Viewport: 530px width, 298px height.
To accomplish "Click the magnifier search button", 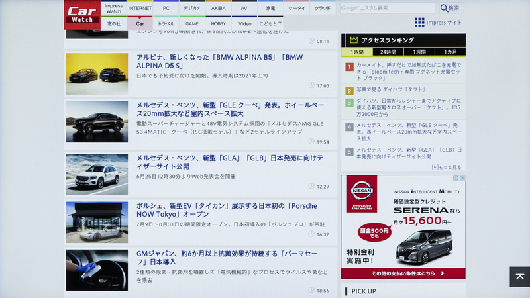I will click(x=450, y=8).
